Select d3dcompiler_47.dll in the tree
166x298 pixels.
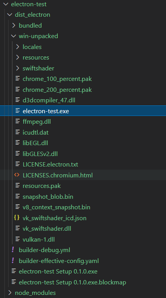tap(49, 100)
